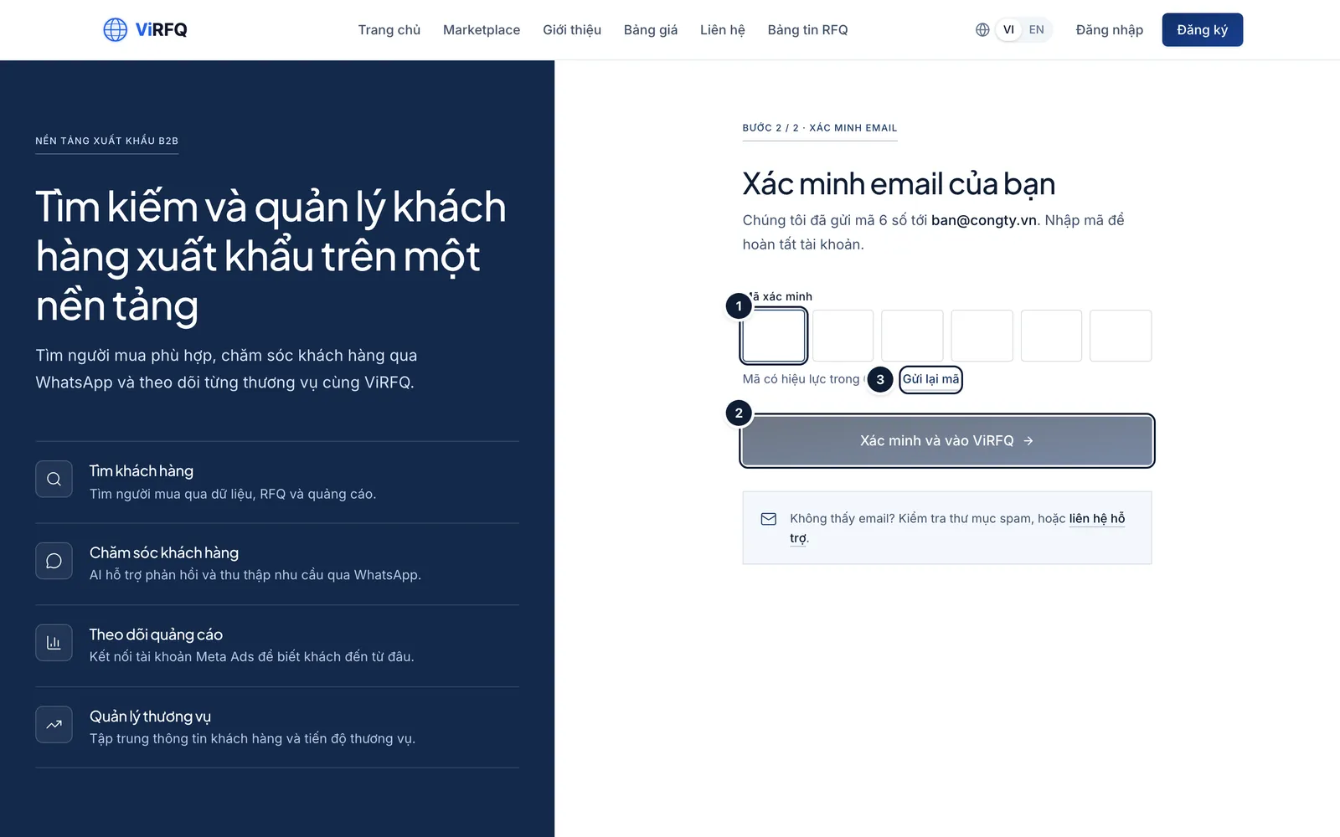The width and height of the screenshot is (1340, 837).
Task: Click Xác minh và vào ViRFQ button
Action: [x=947, y=441]
